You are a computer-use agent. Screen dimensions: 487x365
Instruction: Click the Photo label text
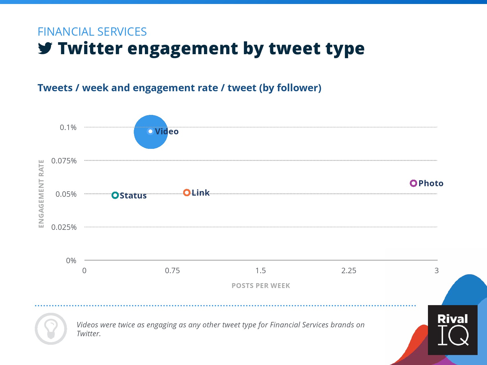431,183
